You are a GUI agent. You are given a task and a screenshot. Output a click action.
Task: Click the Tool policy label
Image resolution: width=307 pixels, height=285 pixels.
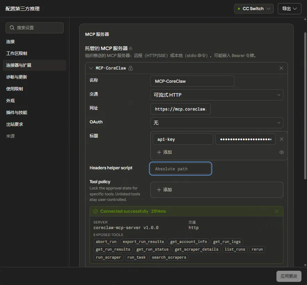pos(100,182)
